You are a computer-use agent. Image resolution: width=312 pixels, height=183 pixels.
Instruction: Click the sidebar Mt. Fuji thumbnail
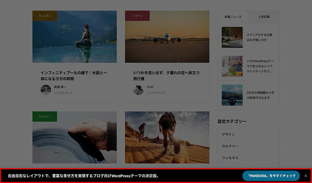232,95
